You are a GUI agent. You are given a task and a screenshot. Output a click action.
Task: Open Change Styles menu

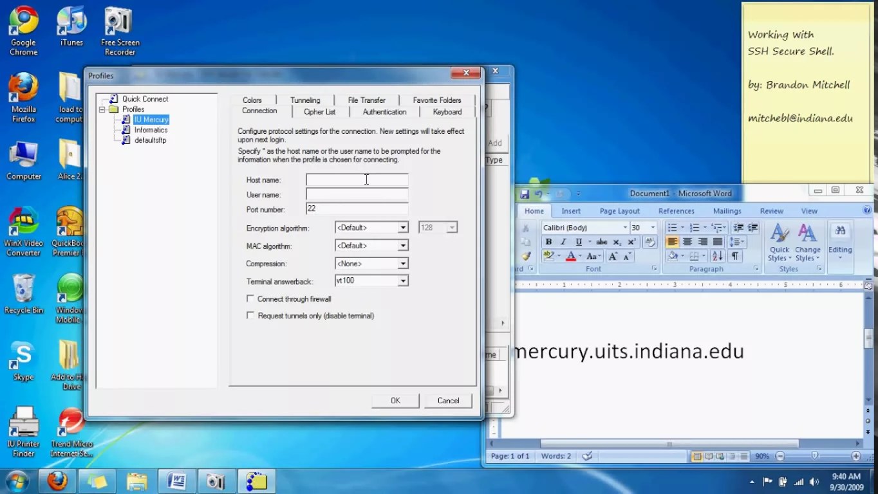click(807, 243)
